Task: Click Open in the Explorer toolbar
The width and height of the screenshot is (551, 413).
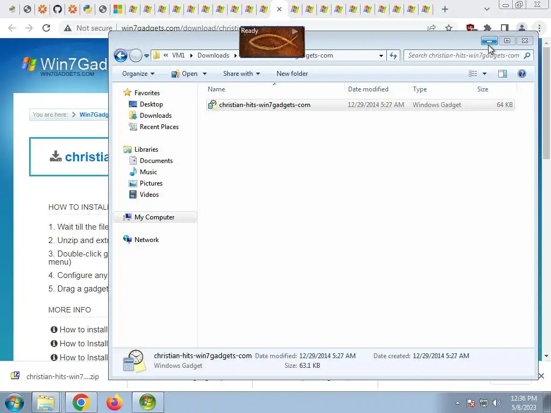Action: [185, 74]
